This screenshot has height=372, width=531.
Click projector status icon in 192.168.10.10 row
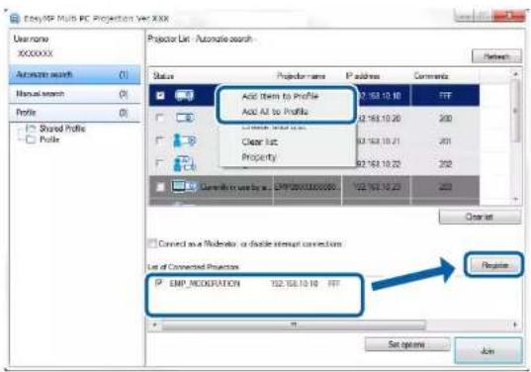tap(184, 96)
